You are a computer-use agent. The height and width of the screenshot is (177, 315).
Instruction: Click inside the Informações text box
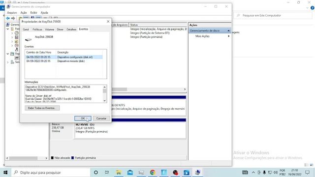(64, 94)
